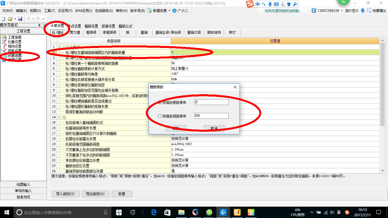388x218 pixels.
Task: Select the 按指定间距排布 radio button
Action: (160, 116)
